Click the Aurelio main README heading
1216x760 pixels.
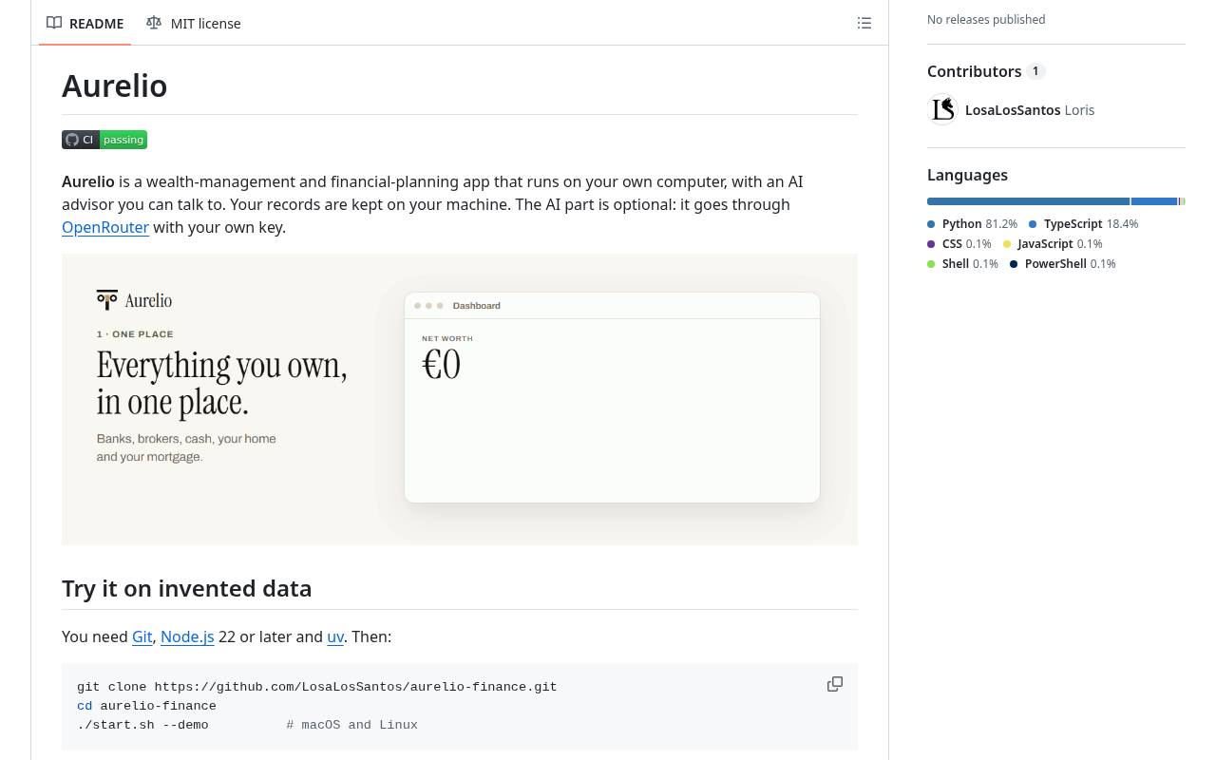115,85
